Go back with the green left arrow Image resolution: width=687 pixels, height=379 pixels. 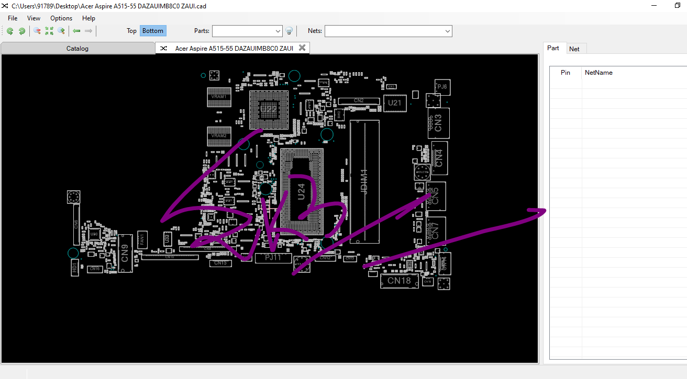pyautogui.click(x=76, y=31)
